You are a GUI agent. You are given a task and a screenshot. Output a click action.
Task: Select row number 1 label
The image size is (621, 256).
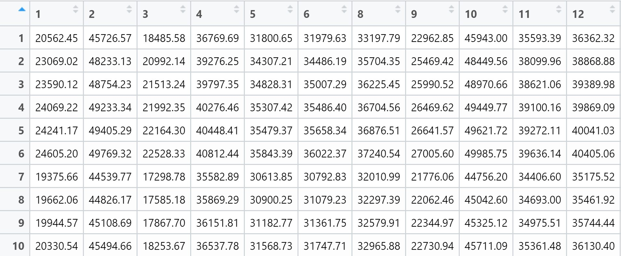[21, 38]
